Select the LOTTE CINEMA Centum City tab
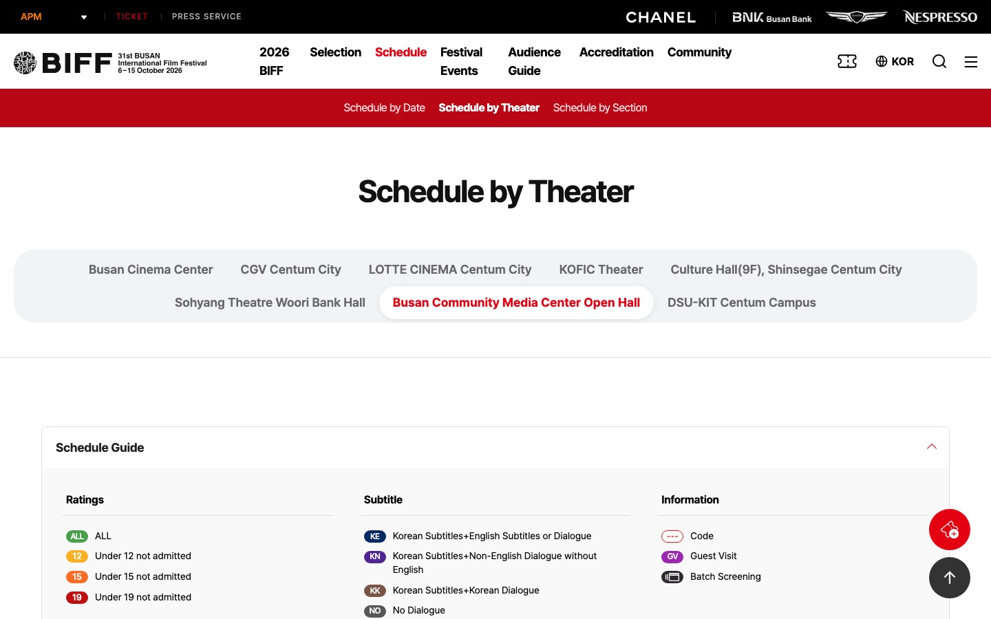991x619 pixels. click(x=450, y=270)
